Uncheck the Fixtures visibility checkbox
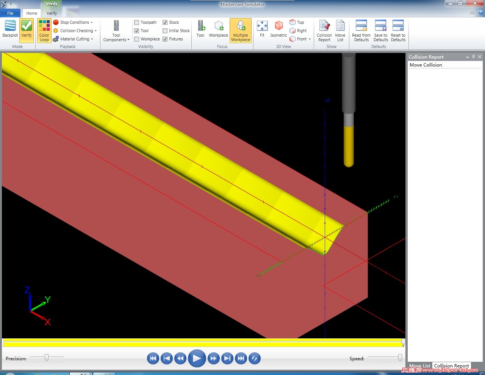The height and width of the screenshot is (375, 485). 165,39
